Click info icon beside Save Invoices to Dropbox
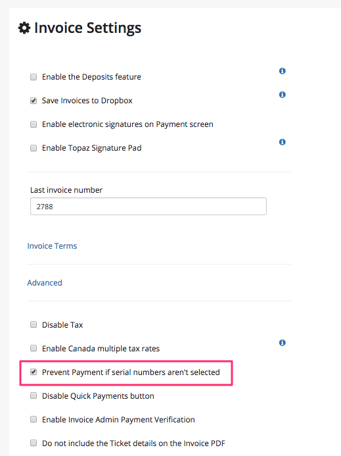 point(282,95)
